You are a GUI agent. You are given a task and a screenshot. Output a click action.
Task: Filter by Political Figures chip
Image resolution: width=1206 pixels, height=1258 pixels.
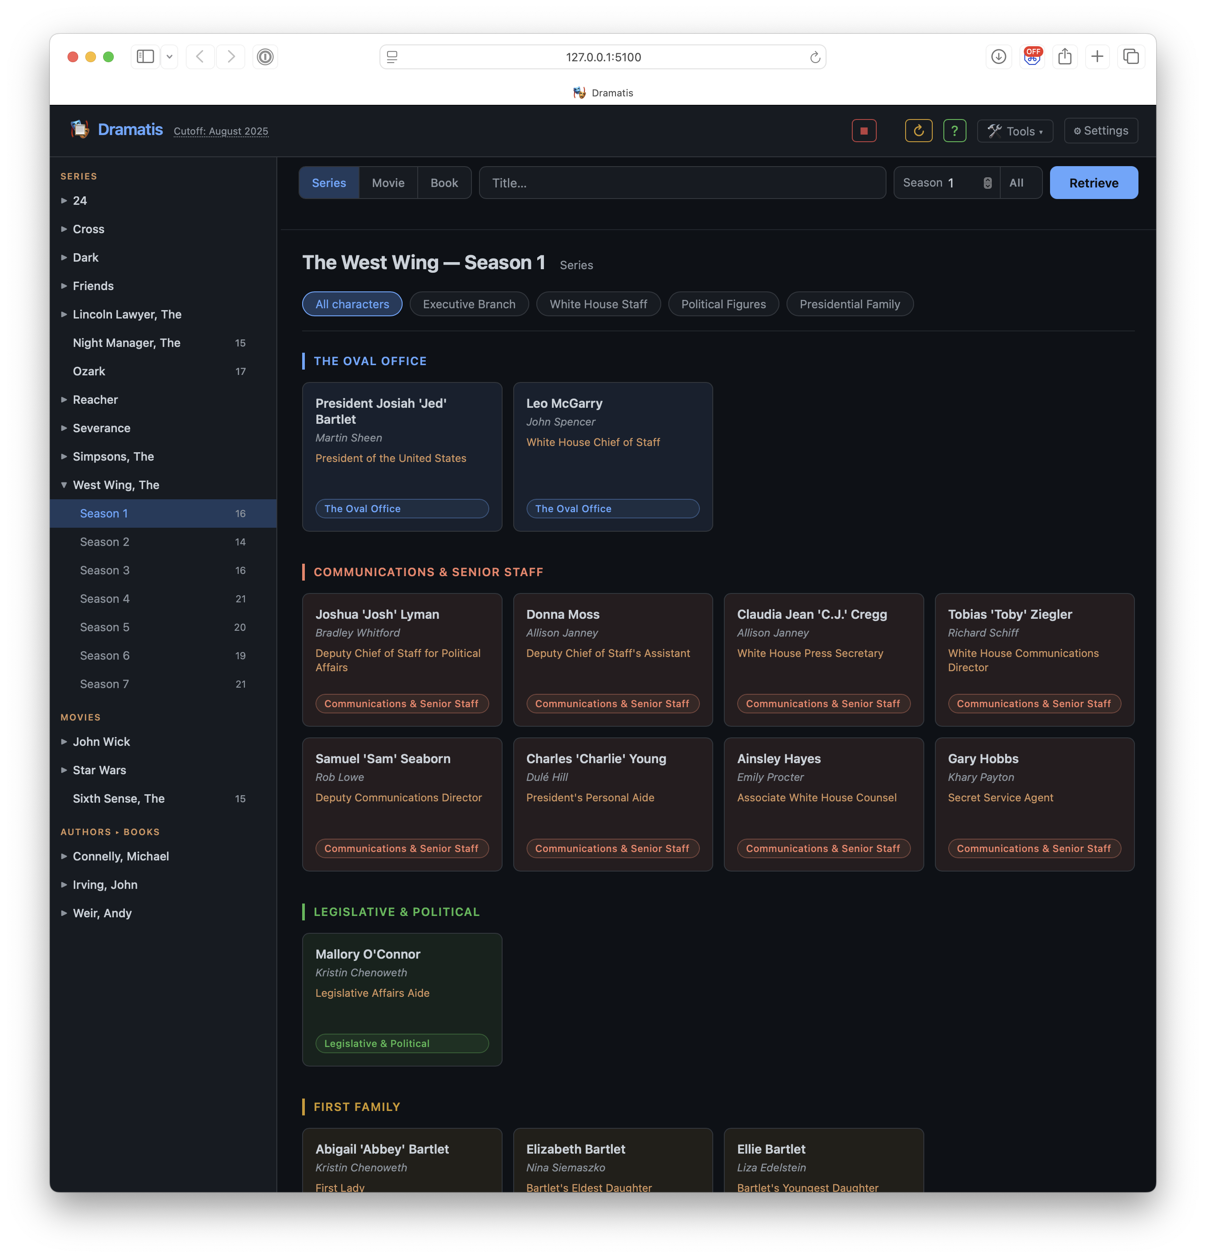(x=723, y=304)
